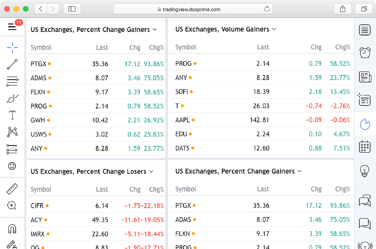
Task: Open the hamburger main menu
Action: pyautogui.click(x=12, y=27)
